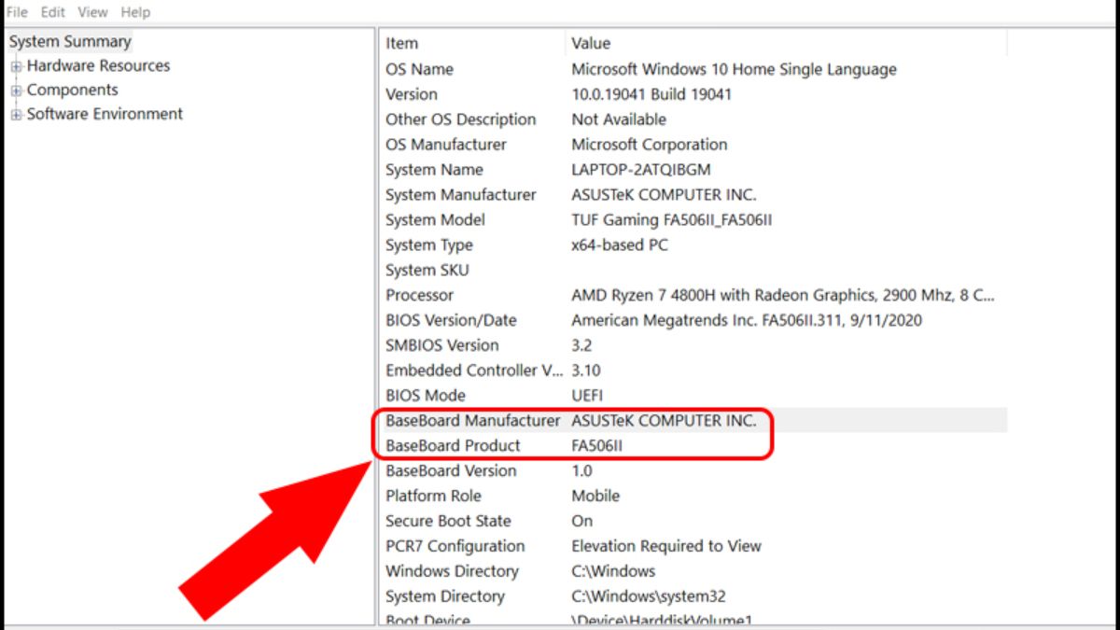1120x630 pixels.
Task: Select the System Name row
Action: (693, 170)
